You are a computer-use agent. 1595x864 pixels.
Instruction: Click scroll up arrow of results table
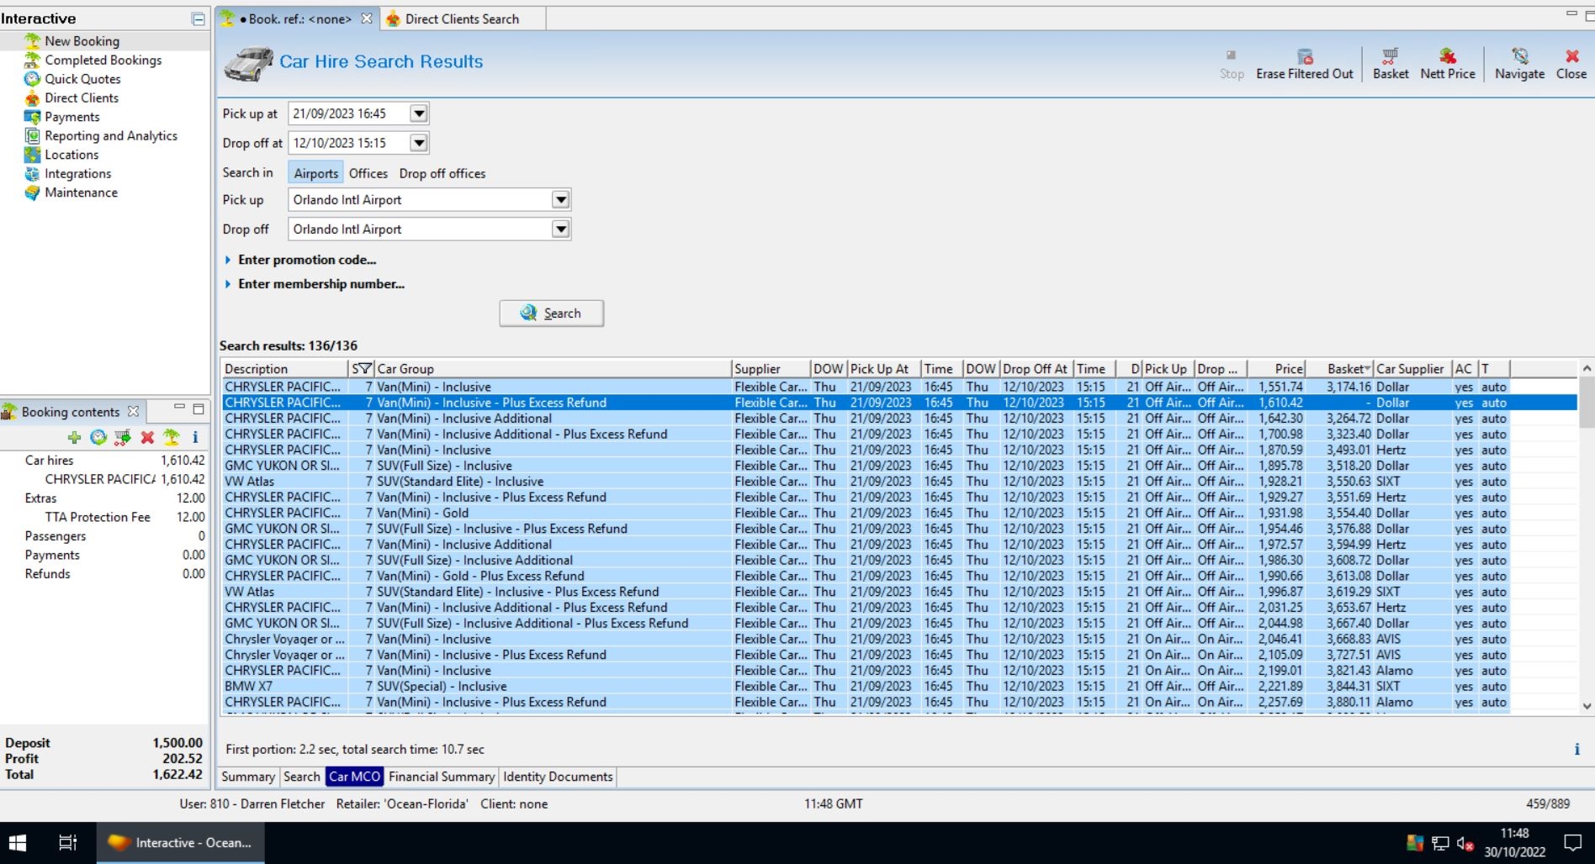coord(1587,368)
